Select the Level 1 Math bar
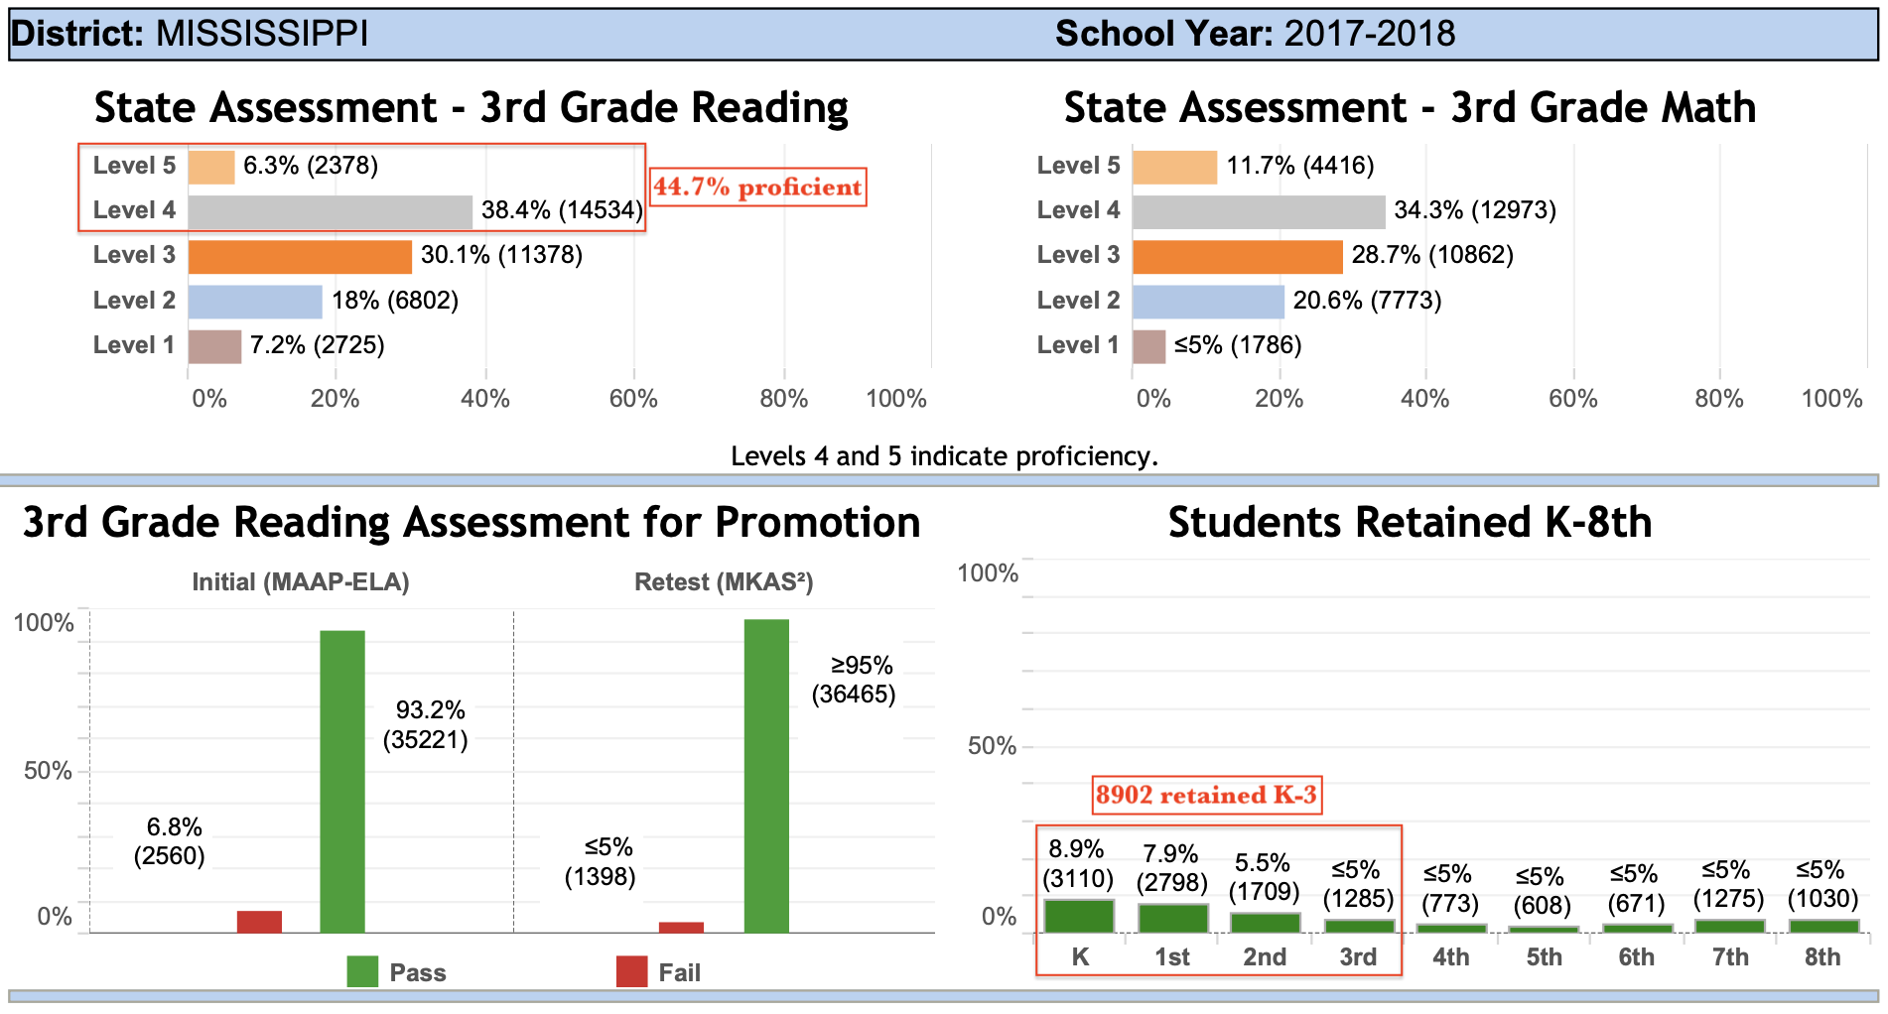The image size is (1888, 1014). click(1148, 346)
